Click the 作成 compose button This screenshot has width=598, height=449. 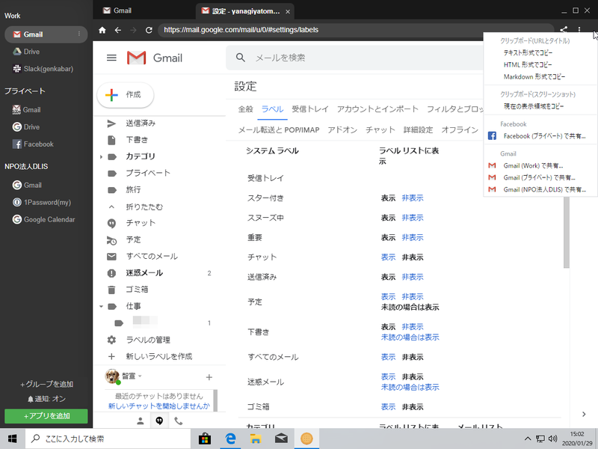[x=125, y=95]
